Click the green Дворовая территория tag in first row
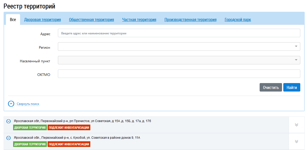The height and width of the screenshot is (150, 308). coord(30,128)
